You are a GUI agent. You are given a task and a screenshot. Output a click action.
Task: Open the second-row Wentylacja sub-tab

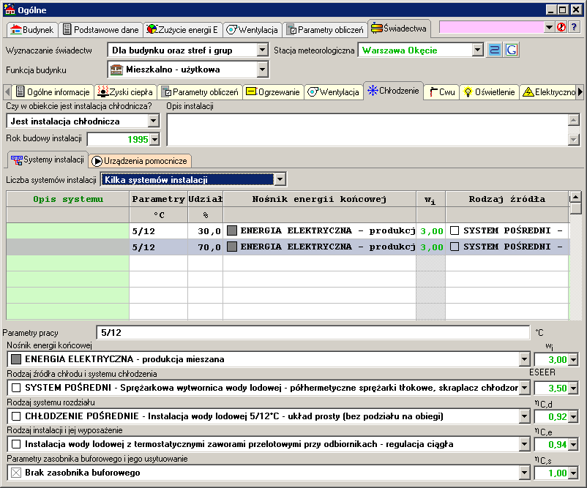point(334,92)
